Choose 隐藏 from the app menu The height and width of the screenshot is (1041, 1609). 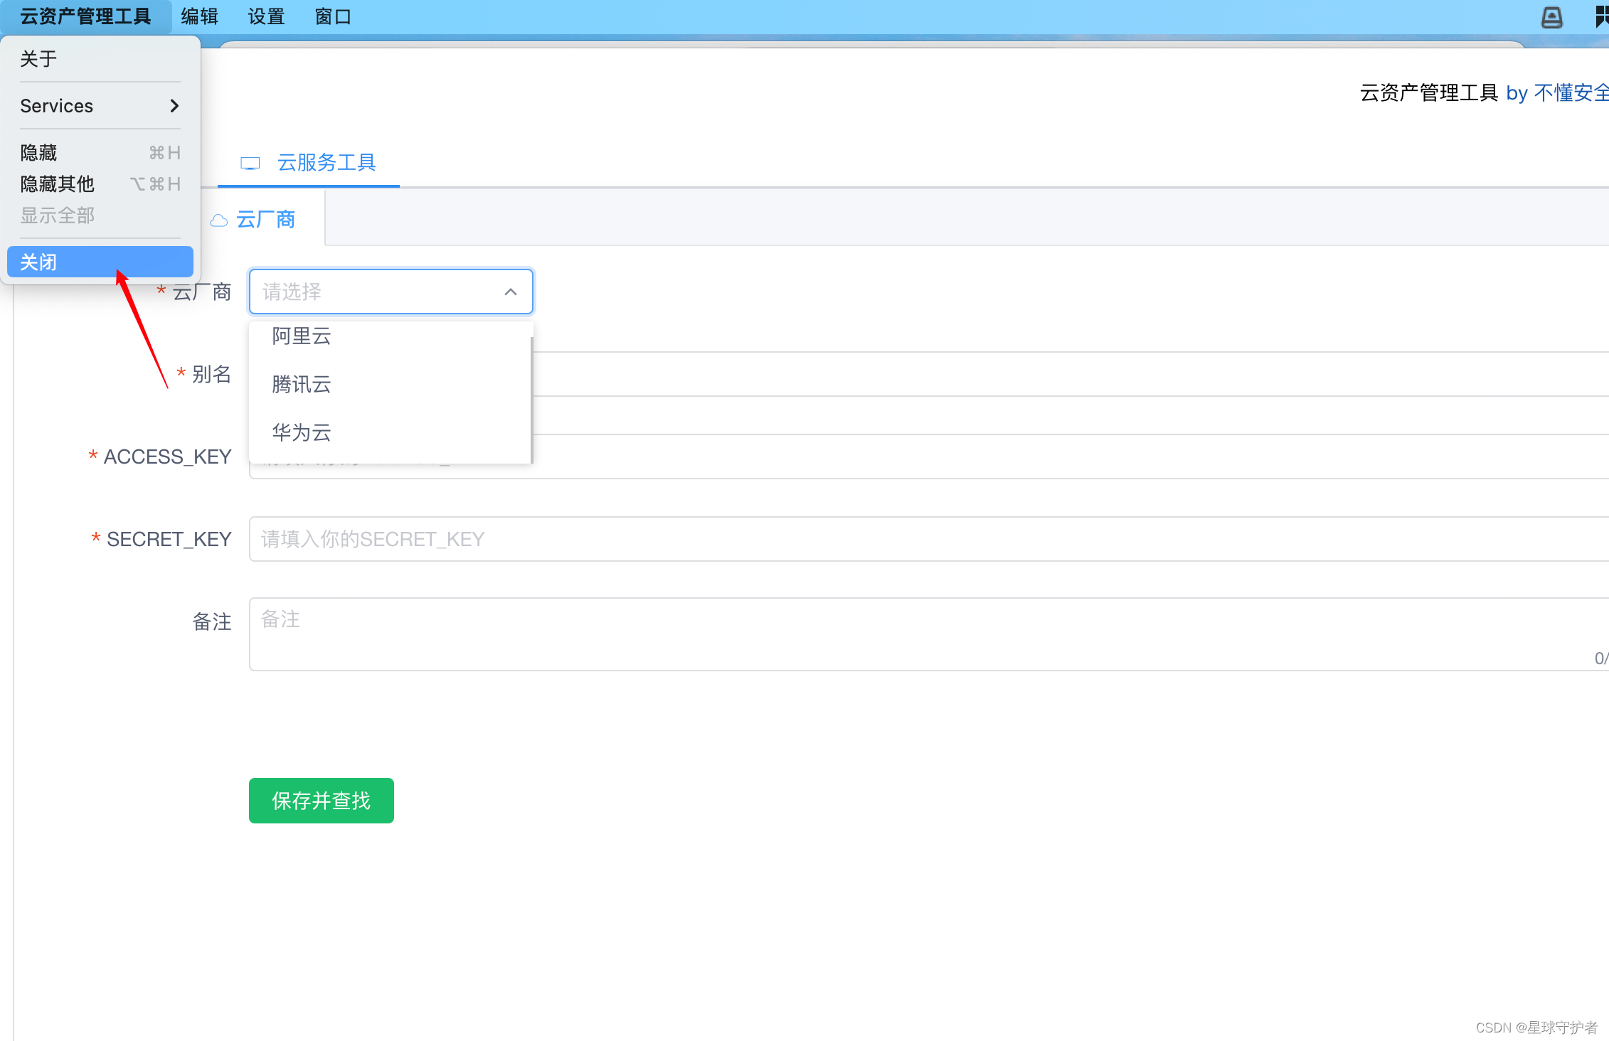[39, 153]
